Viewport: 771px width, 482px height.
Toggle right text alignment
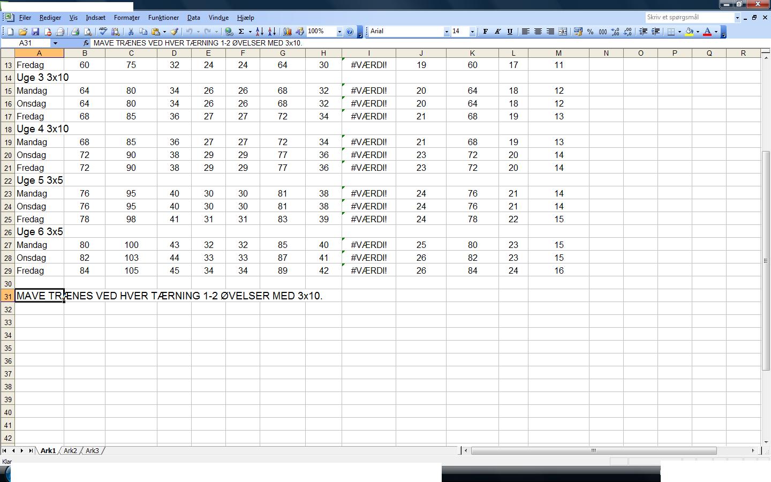point(550,32)
